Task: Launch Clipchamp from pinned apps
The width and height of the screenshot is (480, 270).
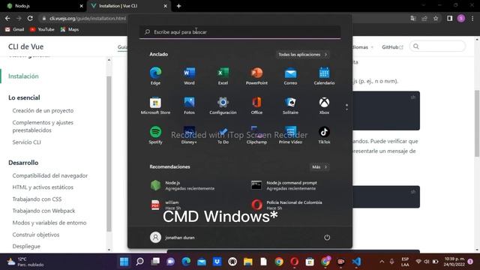Action: coord(256,135)
